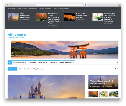Click the calendar icon by 2018/05/18

click(105, 24)
